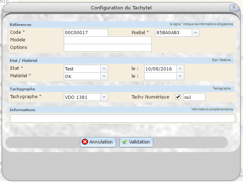Viewport: 243px width, 183px height.
Task: Click the Code input field
Action: pyautogui.click(x=86, y=33)
